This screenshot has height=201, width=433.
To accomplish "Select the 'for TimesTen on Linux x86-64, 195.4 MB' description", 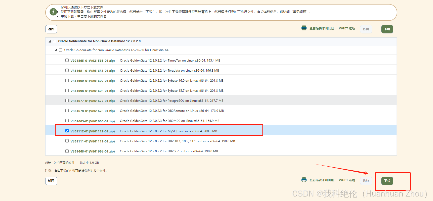I will 191,61.
